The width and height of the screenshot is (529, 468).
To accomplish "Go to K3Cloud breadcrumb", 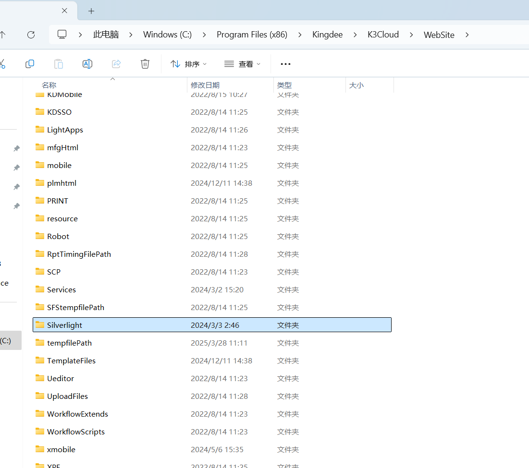I will [383, 35].
